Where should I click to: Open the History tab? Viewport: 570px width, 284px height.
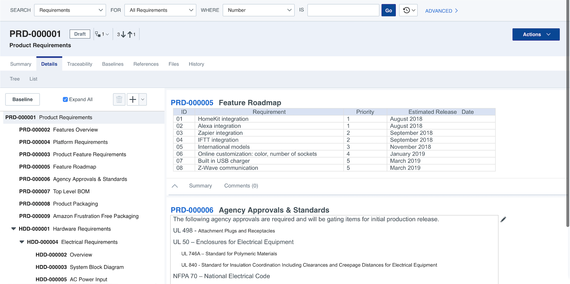coord(196,64)
